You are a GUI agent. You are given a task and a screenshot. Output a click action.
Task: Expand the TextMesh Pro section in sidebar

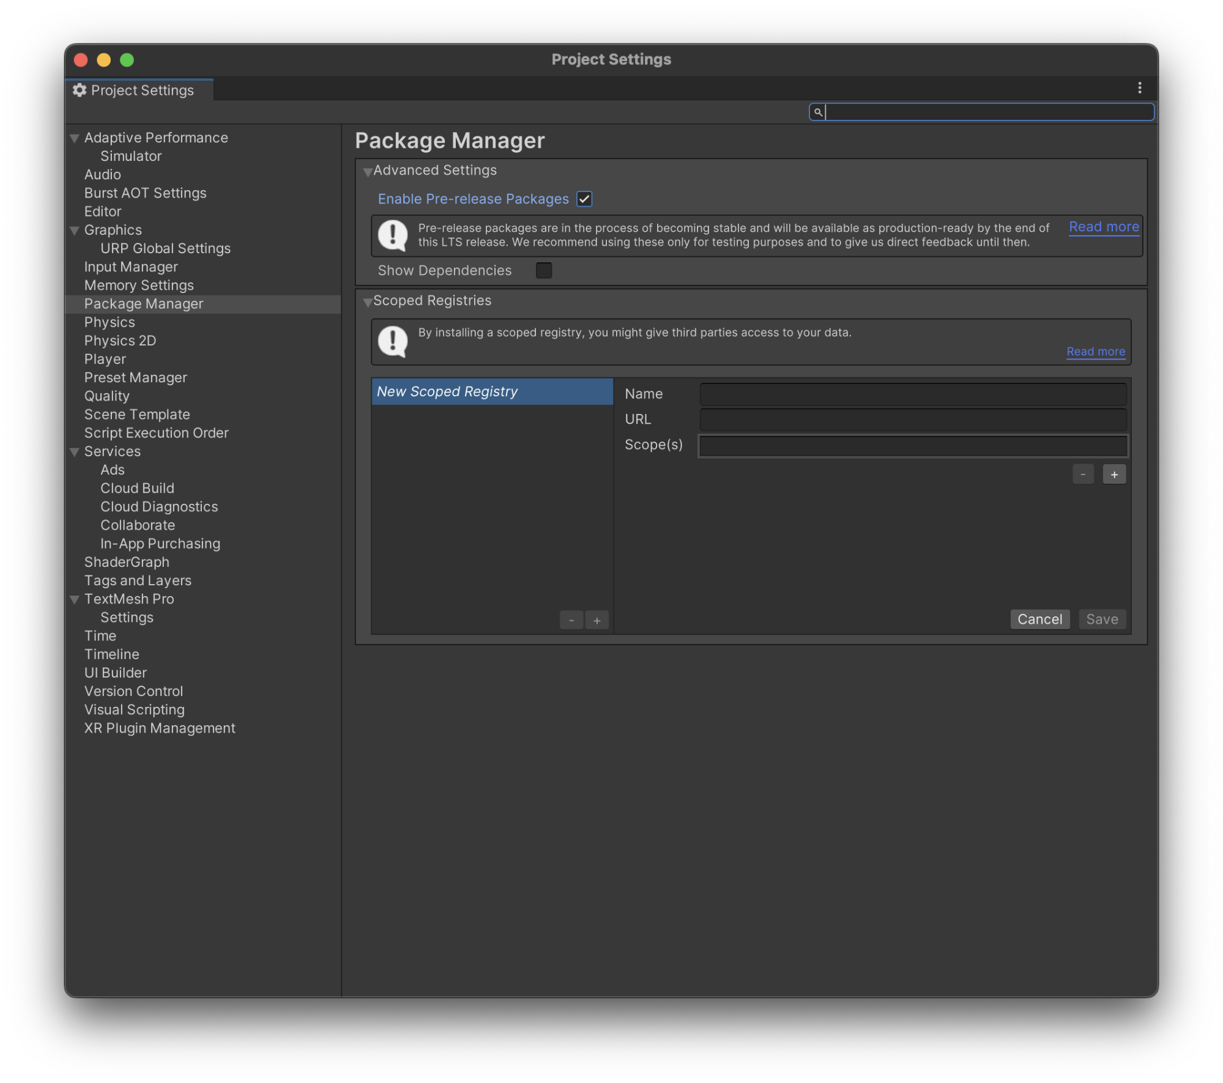[75, 599]
